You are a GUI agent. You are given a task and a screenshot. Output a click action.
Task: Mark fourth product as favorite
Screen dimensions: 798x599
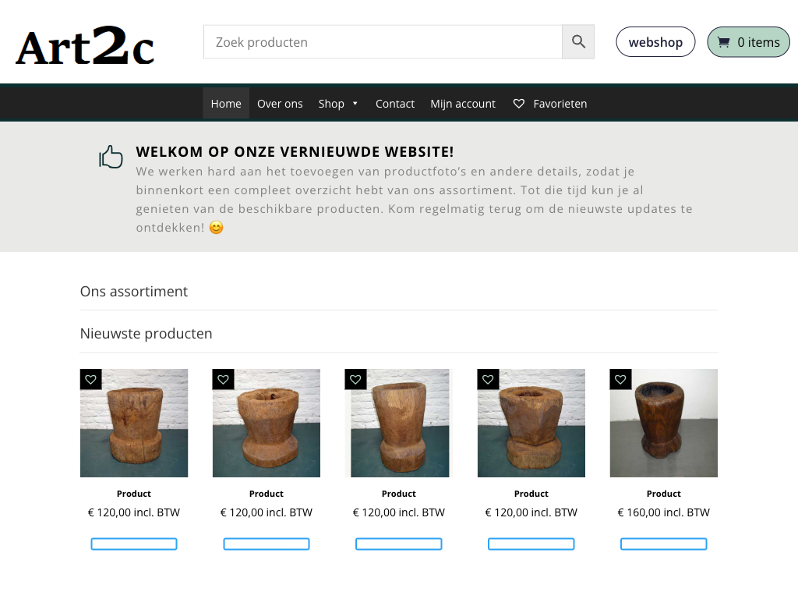pos(489,380)
